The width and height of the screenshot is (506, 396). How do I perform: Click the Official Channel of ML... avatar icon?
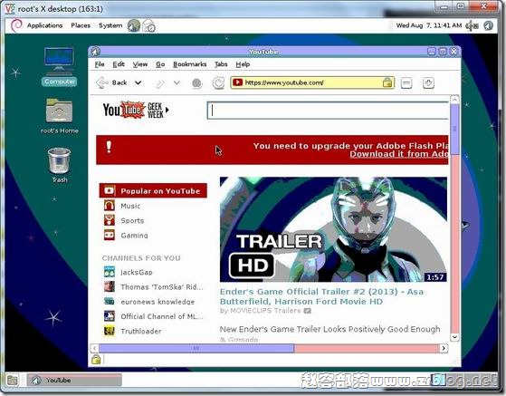tap(110, 316)
